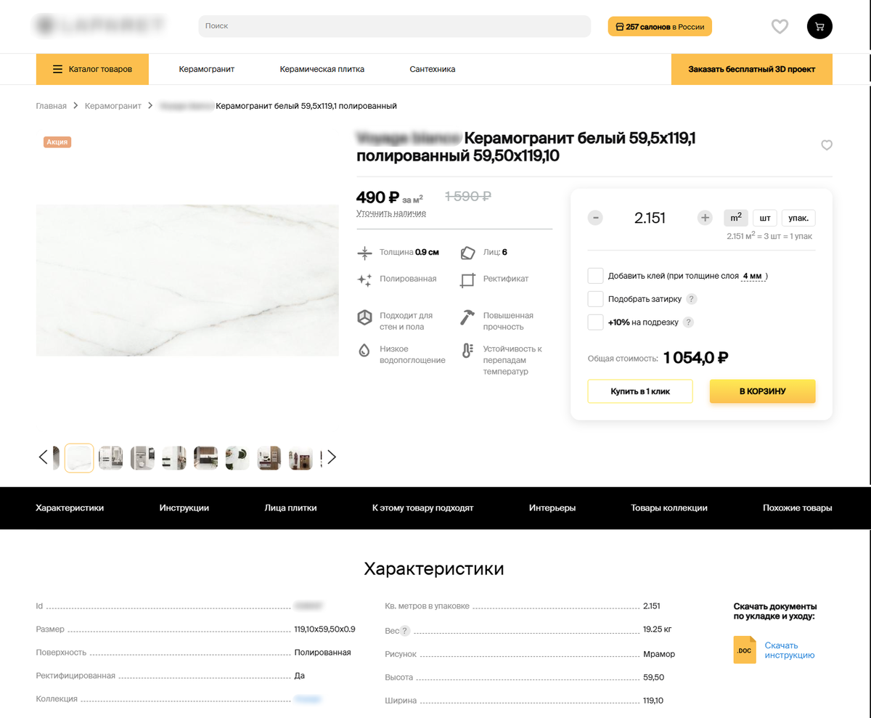
Task: Click the В КОРЗИНУ button
Action: pyautogui.click(x=762, y=391)
